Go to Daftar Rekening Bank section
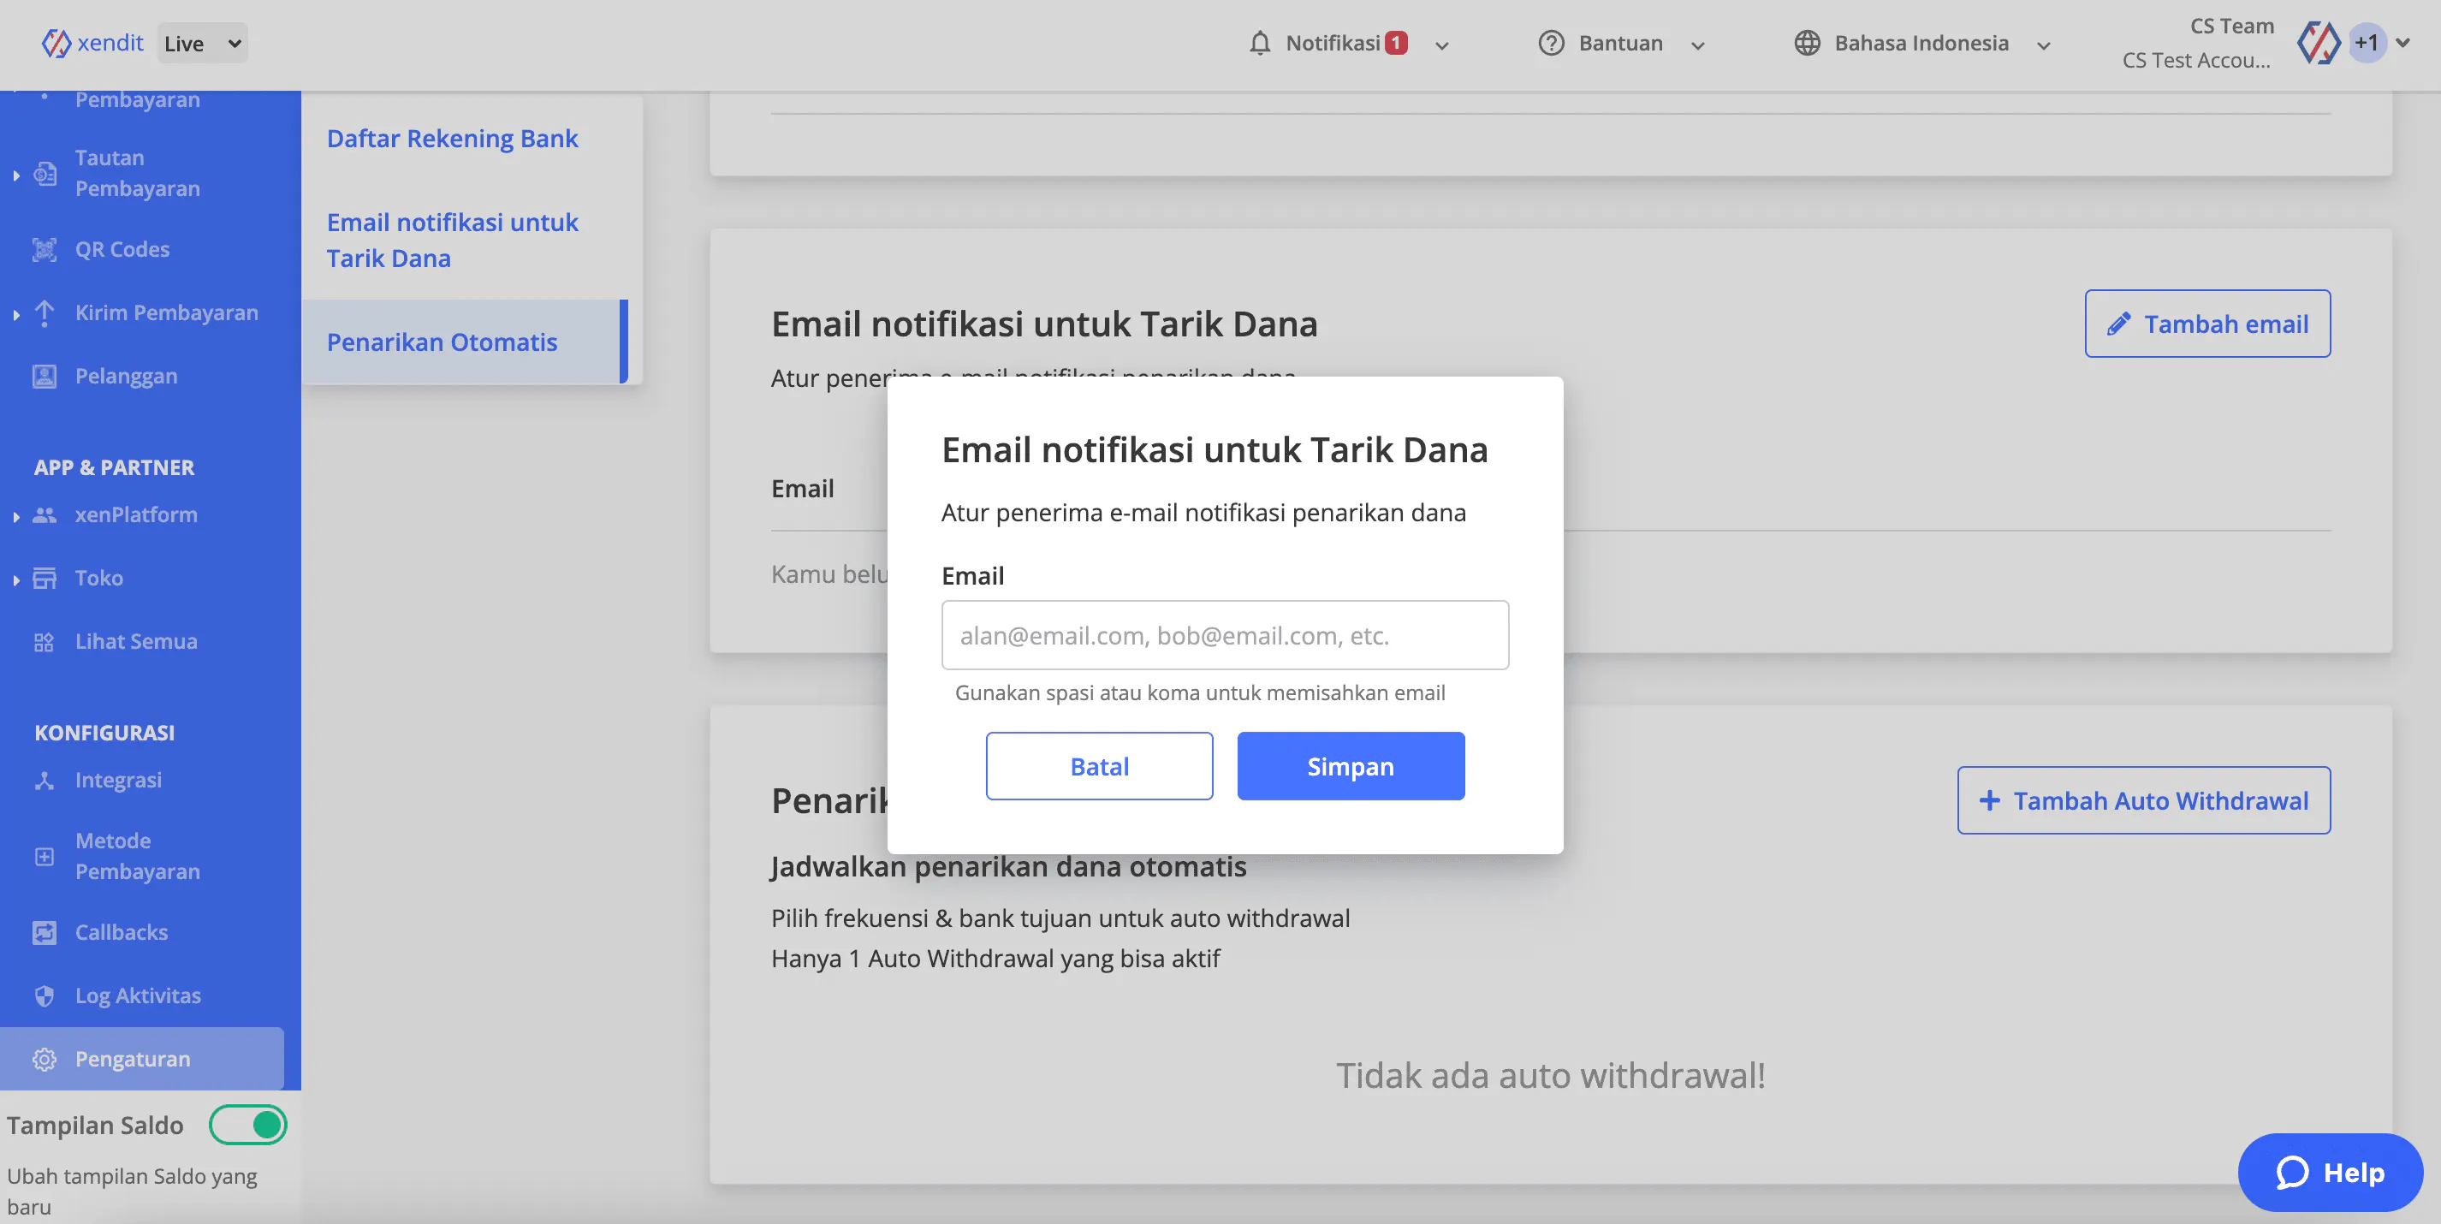The image size is (2441, 1224). [x=452, y=139]
